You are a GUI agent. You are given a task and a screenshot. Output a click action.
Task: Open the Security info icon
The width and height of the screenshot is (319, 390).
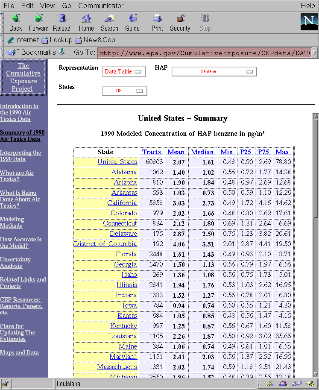pyautogui.click(x=180, y=19)
